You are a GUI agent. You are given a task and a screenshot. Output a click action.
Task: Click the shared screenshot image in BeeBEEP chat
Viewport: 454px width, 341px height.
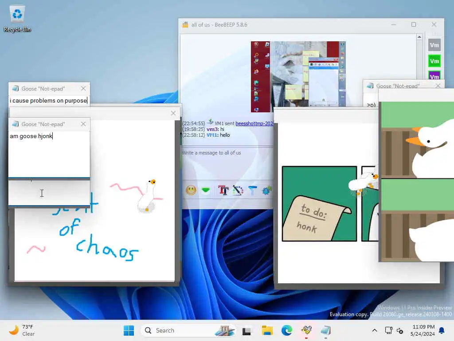pos(298,76)
